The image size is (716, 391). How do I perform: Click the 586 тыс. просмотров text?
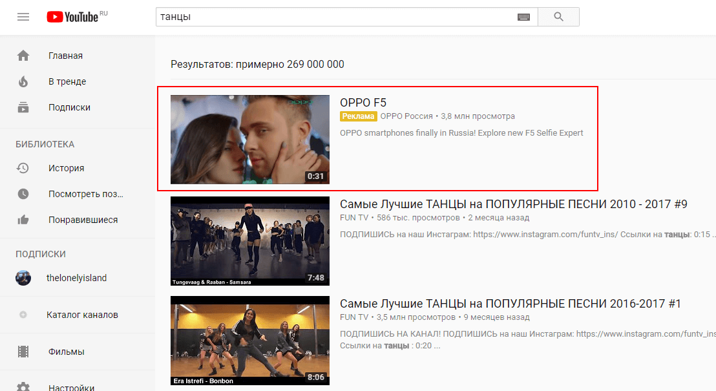click(418, 217)
